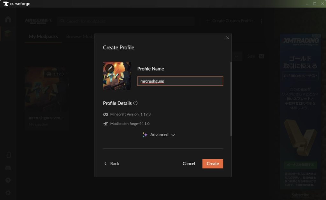Select the Minecraft game icon in sidebar
326x200 pixels.
(8, 33)
